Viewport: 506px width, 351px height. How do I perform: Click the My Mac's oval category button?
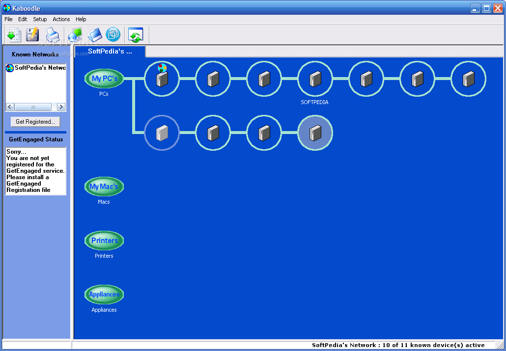coord(104,187)
